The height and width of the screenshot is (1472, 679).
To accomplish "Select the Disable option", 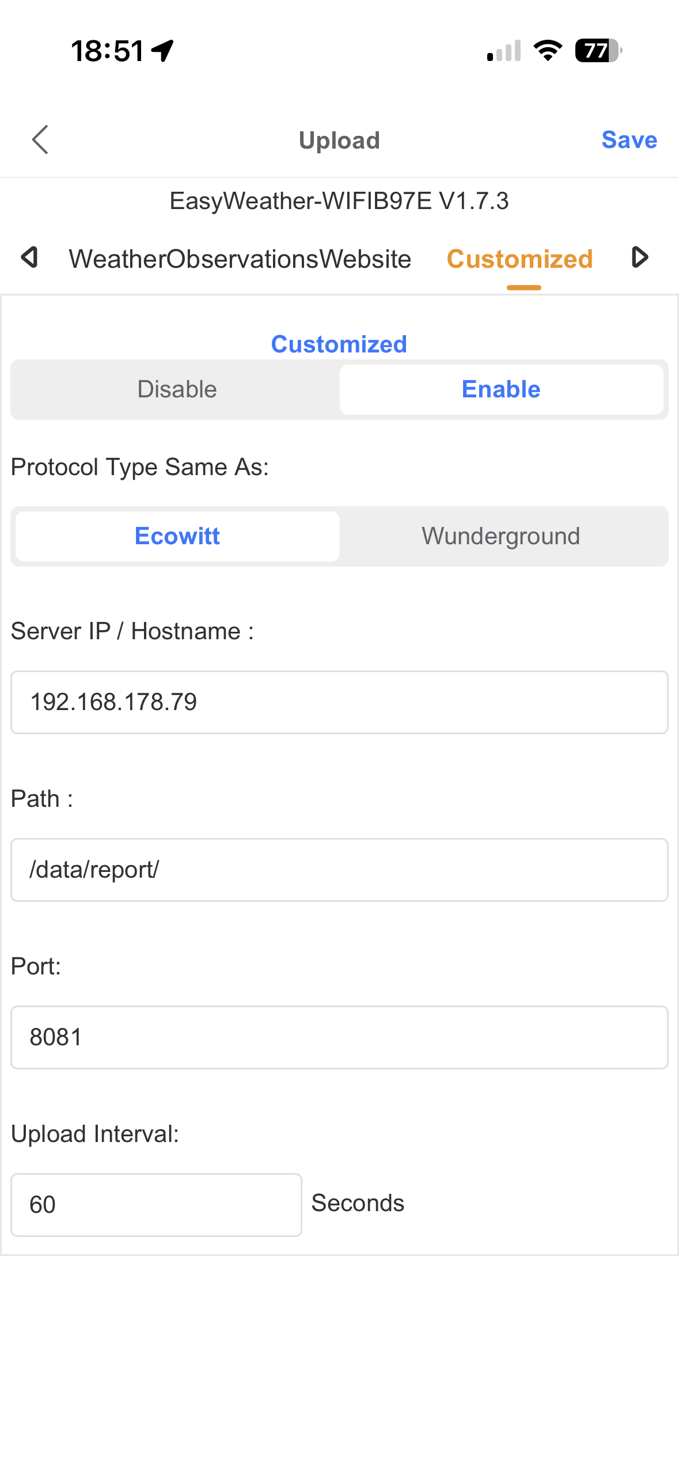I will pos(177,389).
